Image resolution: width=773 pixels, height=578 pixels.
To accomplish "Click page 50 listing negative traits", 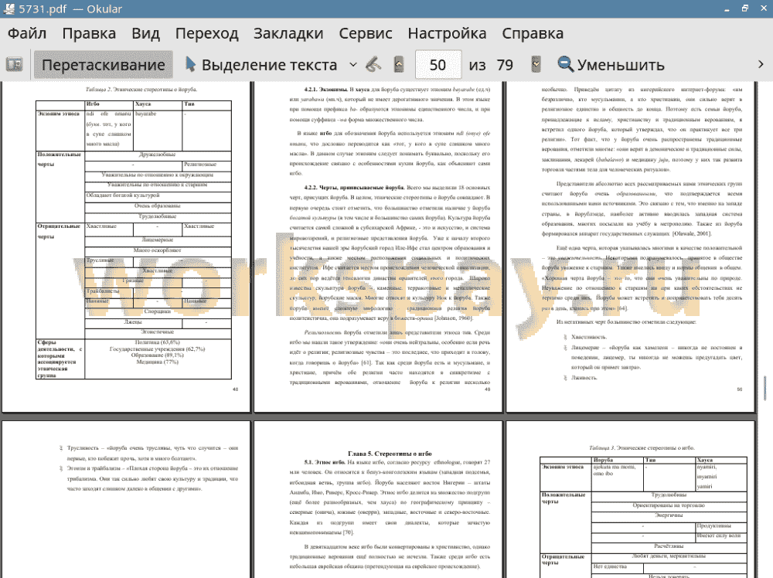I will (630, 246).
